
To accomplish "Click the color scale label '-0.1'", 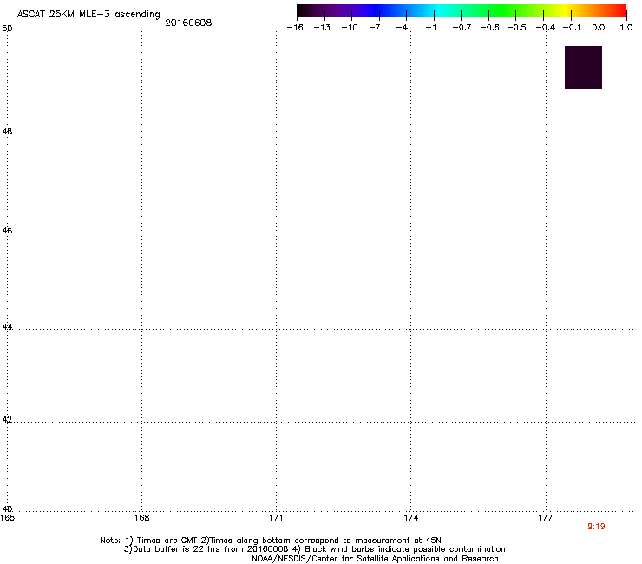I will [x=572, y=28].
